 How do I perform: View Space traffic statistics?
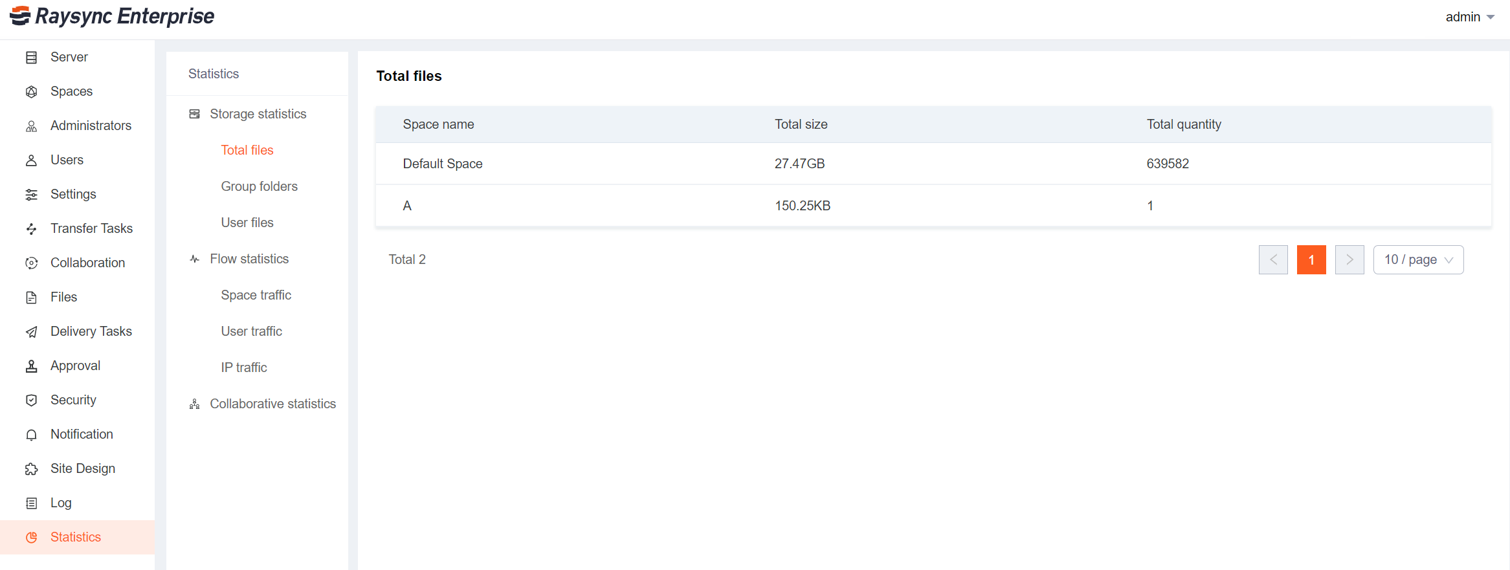[x=256, y=295]
